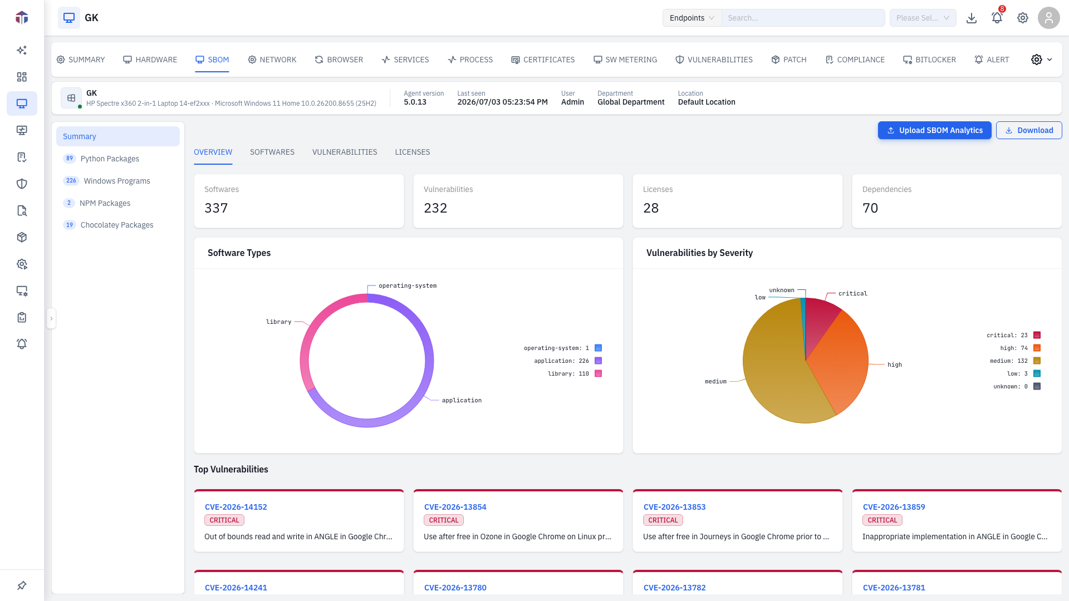Open the document search icon in sidebar
This screenshot has width=1069, height=601.
[x=22, y=210]
